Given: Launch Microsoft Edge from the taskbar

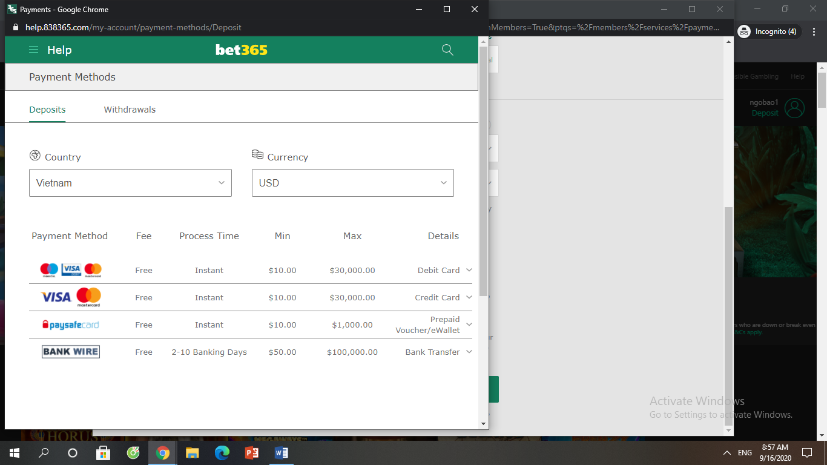Looking at the screenshot, I should point(222,452).
